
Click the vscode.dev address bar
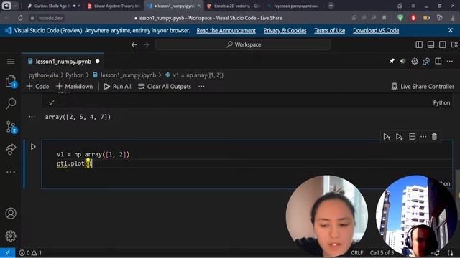[50, 18]
